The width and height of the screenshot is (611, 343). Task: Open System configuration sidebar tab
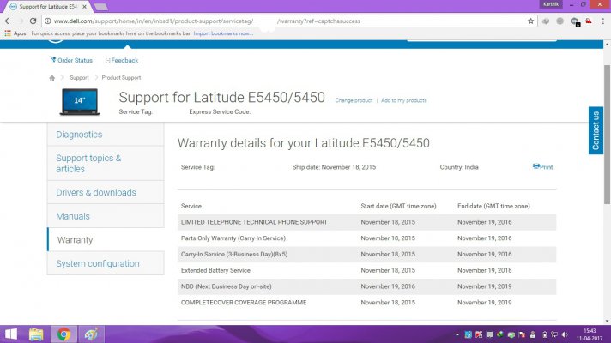click(106, 263)
